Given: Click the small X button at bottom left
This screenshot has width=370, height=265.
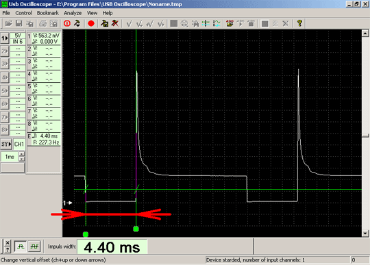Looking at the screenshot, I should click(x=8, y=243).
